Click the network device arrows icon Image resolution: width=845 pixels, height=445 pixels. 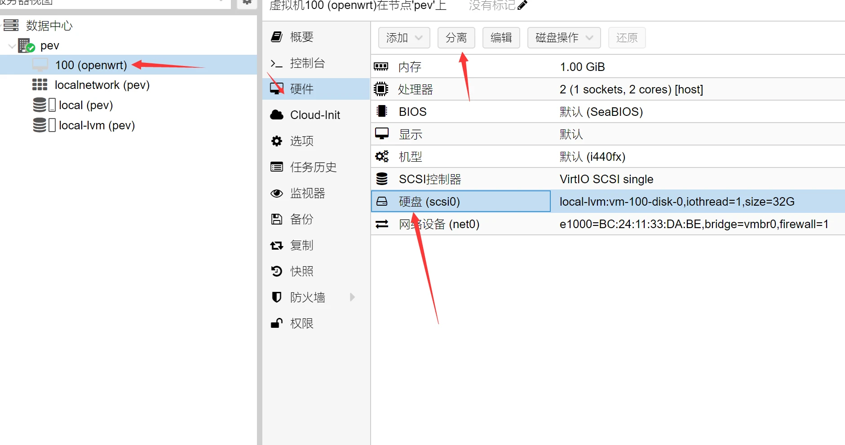click(x=382, y=224)
